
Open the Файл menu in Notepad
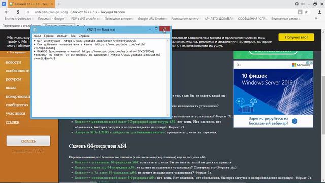(37, 36)
